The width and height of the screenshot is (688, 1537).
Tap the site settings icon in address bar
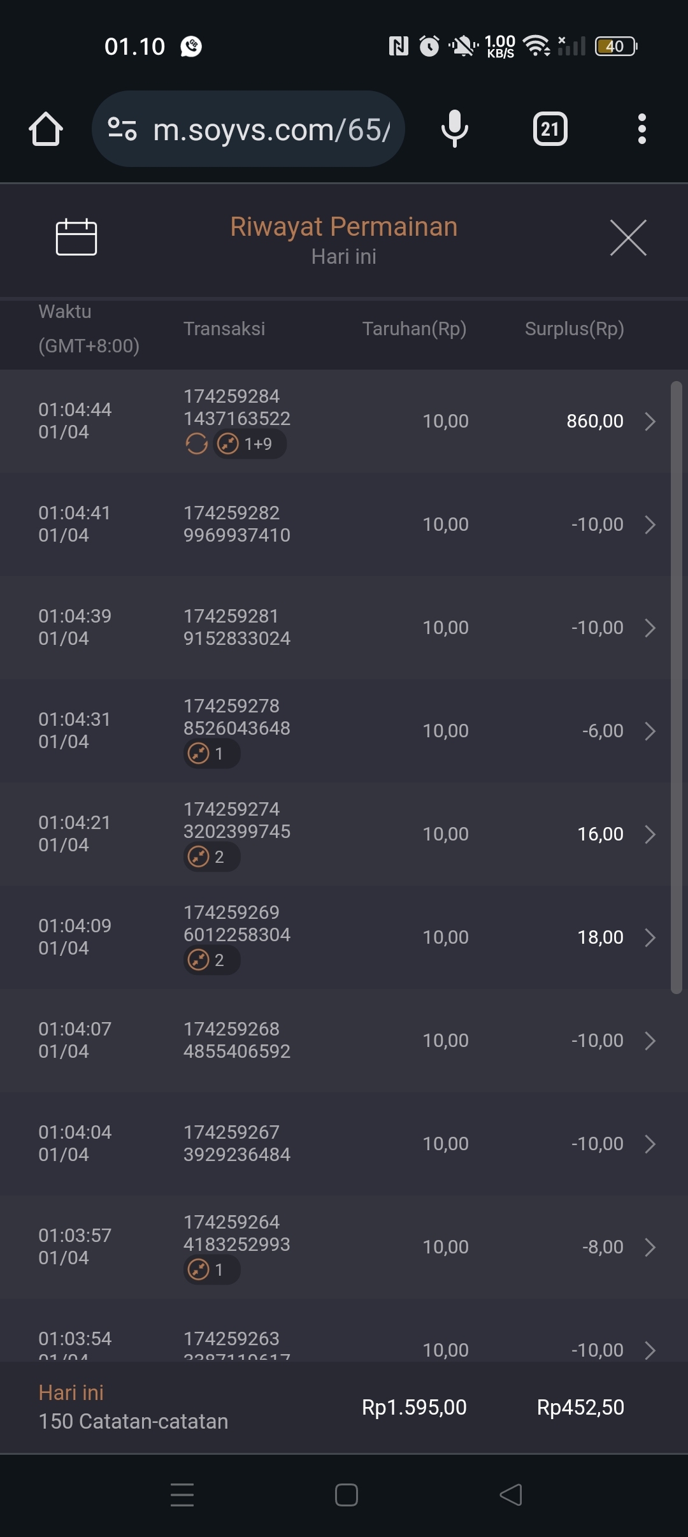[x=122, y=129]
